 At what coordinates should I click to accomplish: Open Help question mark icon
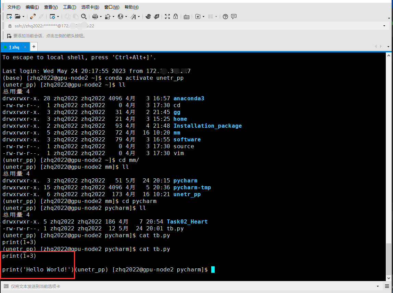pos(225,16)
